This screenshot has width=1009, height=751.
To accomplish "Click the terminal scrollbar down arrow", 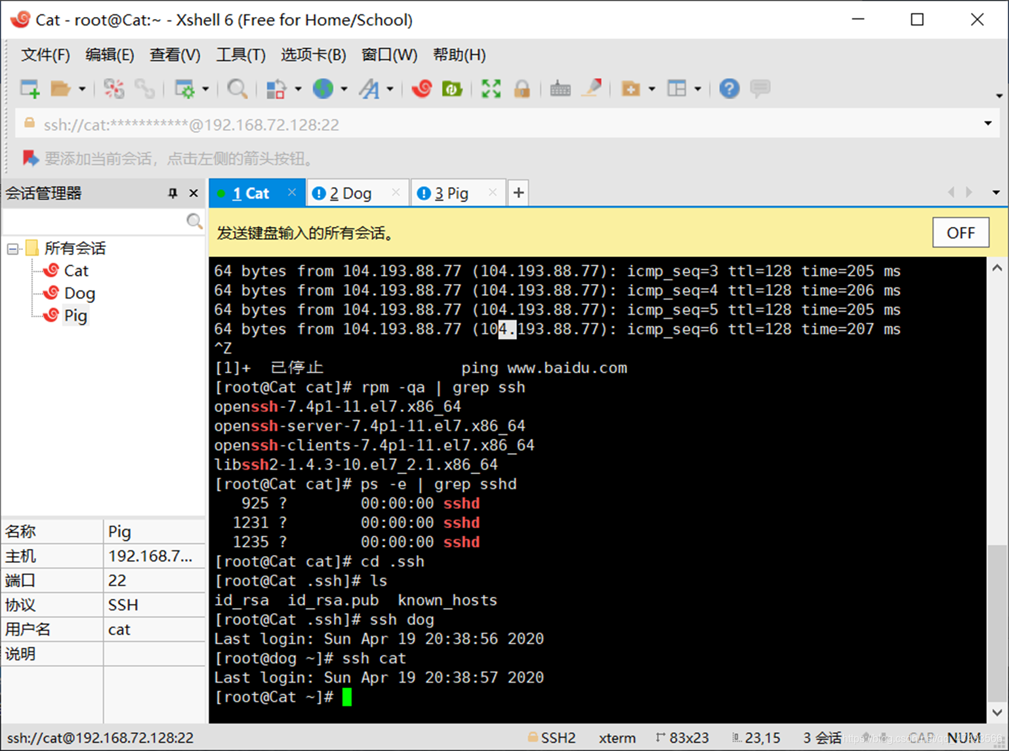I will click(997, 712).
